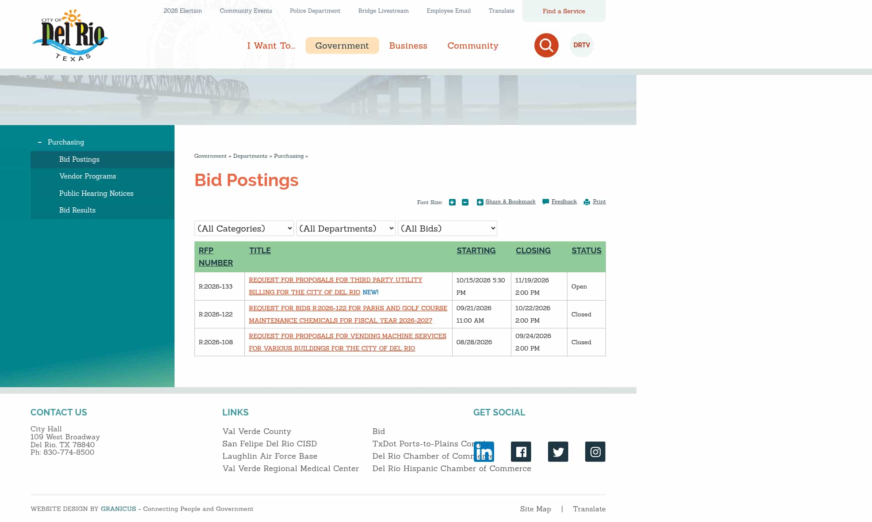Open the Bid footer link
The height and width of the screenshot is (522, 872).
379,431
